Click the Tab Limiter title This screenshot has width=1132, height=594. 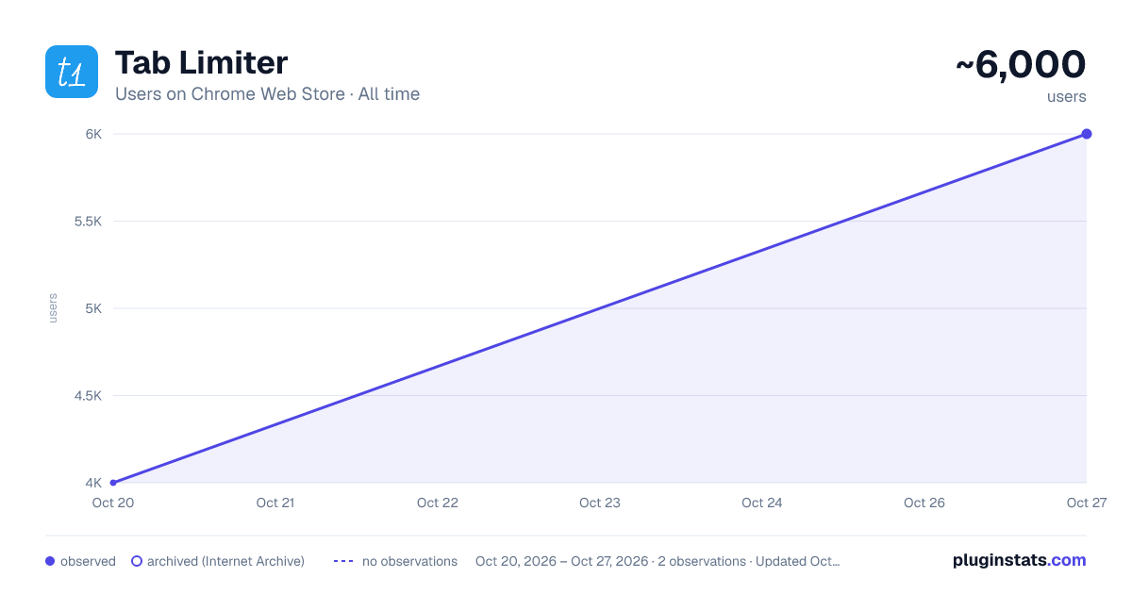pos(201,63)
